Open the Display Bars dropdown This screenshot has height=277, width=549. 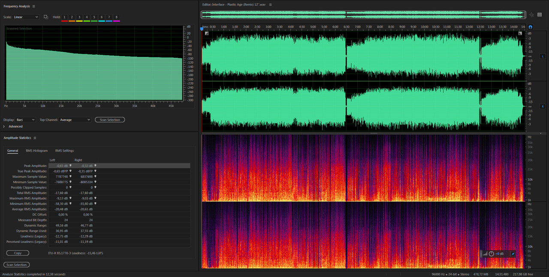coord(25,120)
